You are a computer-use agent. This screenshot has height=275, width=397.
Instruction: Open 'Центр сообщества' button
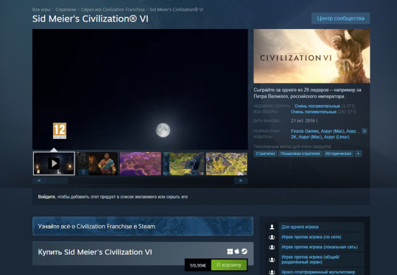click(x=341, y=19)
